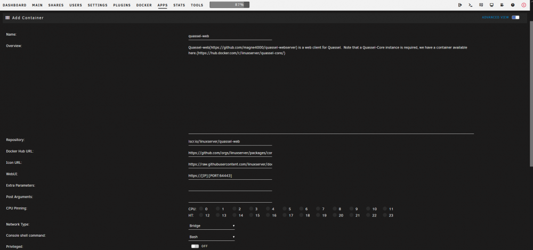Image resolution: width=533 pixels, height=250 pixels.
Task: Open the system log icon
Action: point(502,5)
